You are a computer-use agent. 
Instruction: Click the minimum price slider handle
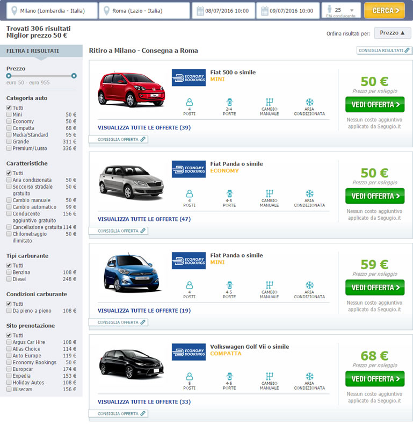(9, 76)
